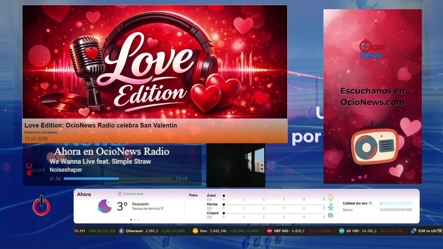Click the air quality index bar
This screenshot has width=443, height=249.
pyautogui.click(x=396, y=203)
